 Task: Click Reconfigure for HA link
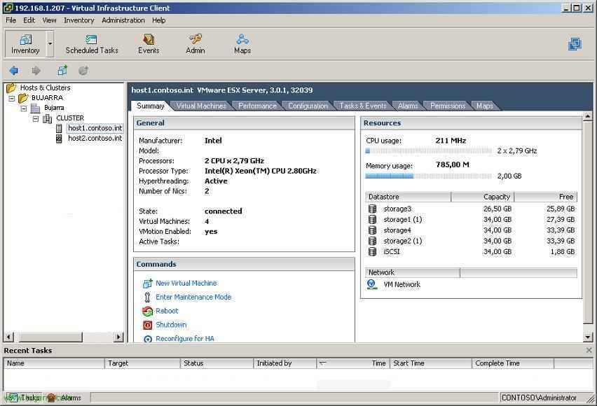tap(185, 339)
